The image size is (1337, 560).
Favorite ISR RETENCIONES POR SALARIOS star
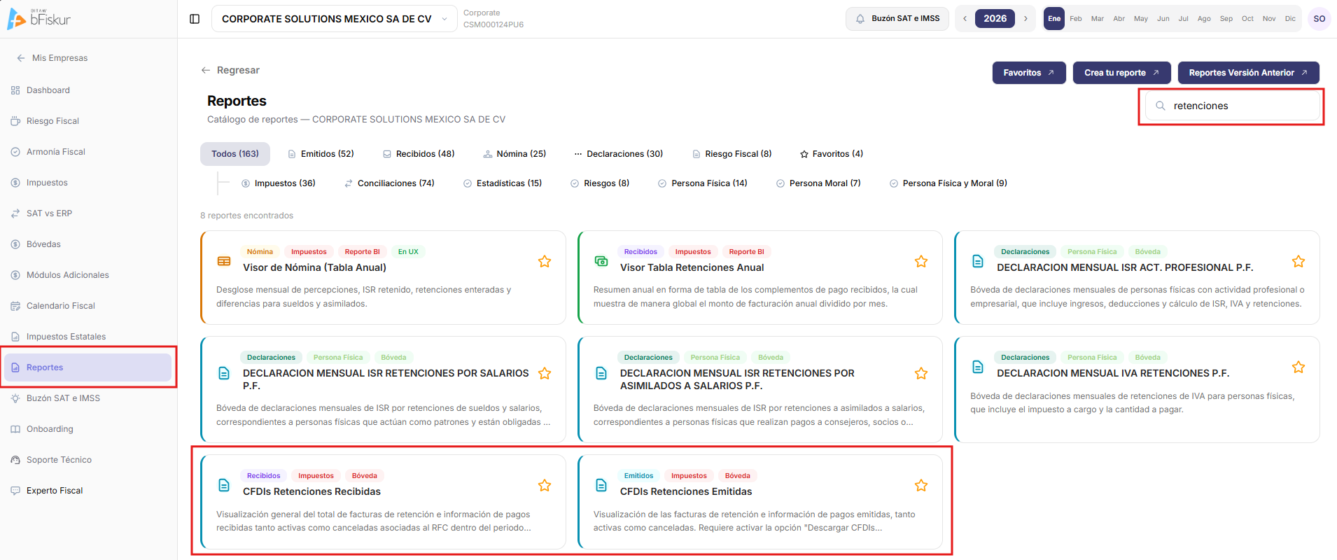click(545, 373)
